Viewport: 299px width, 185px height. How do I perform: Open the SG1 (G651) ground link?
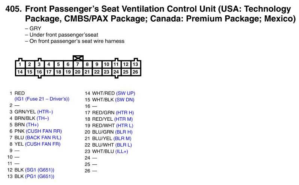pos(40,170)
